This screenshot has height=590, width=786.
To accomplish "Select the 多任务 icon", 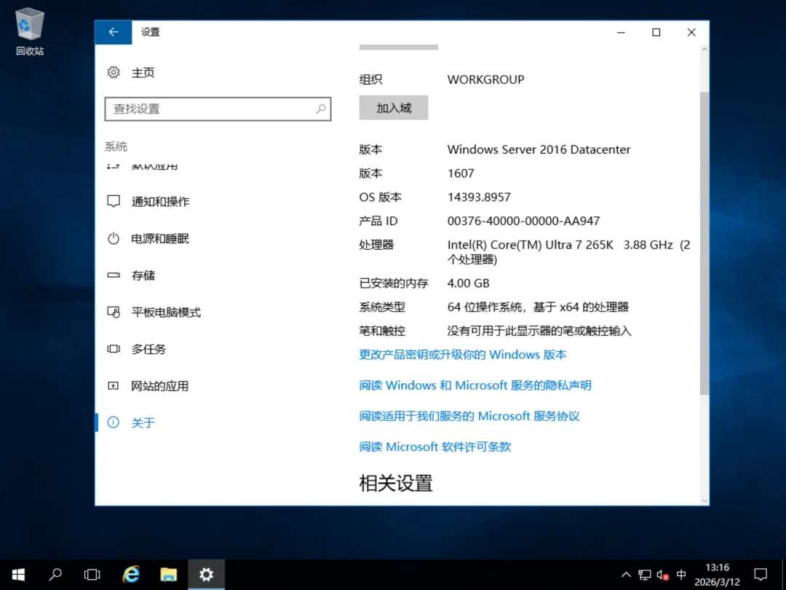I will tap(114, 349).
